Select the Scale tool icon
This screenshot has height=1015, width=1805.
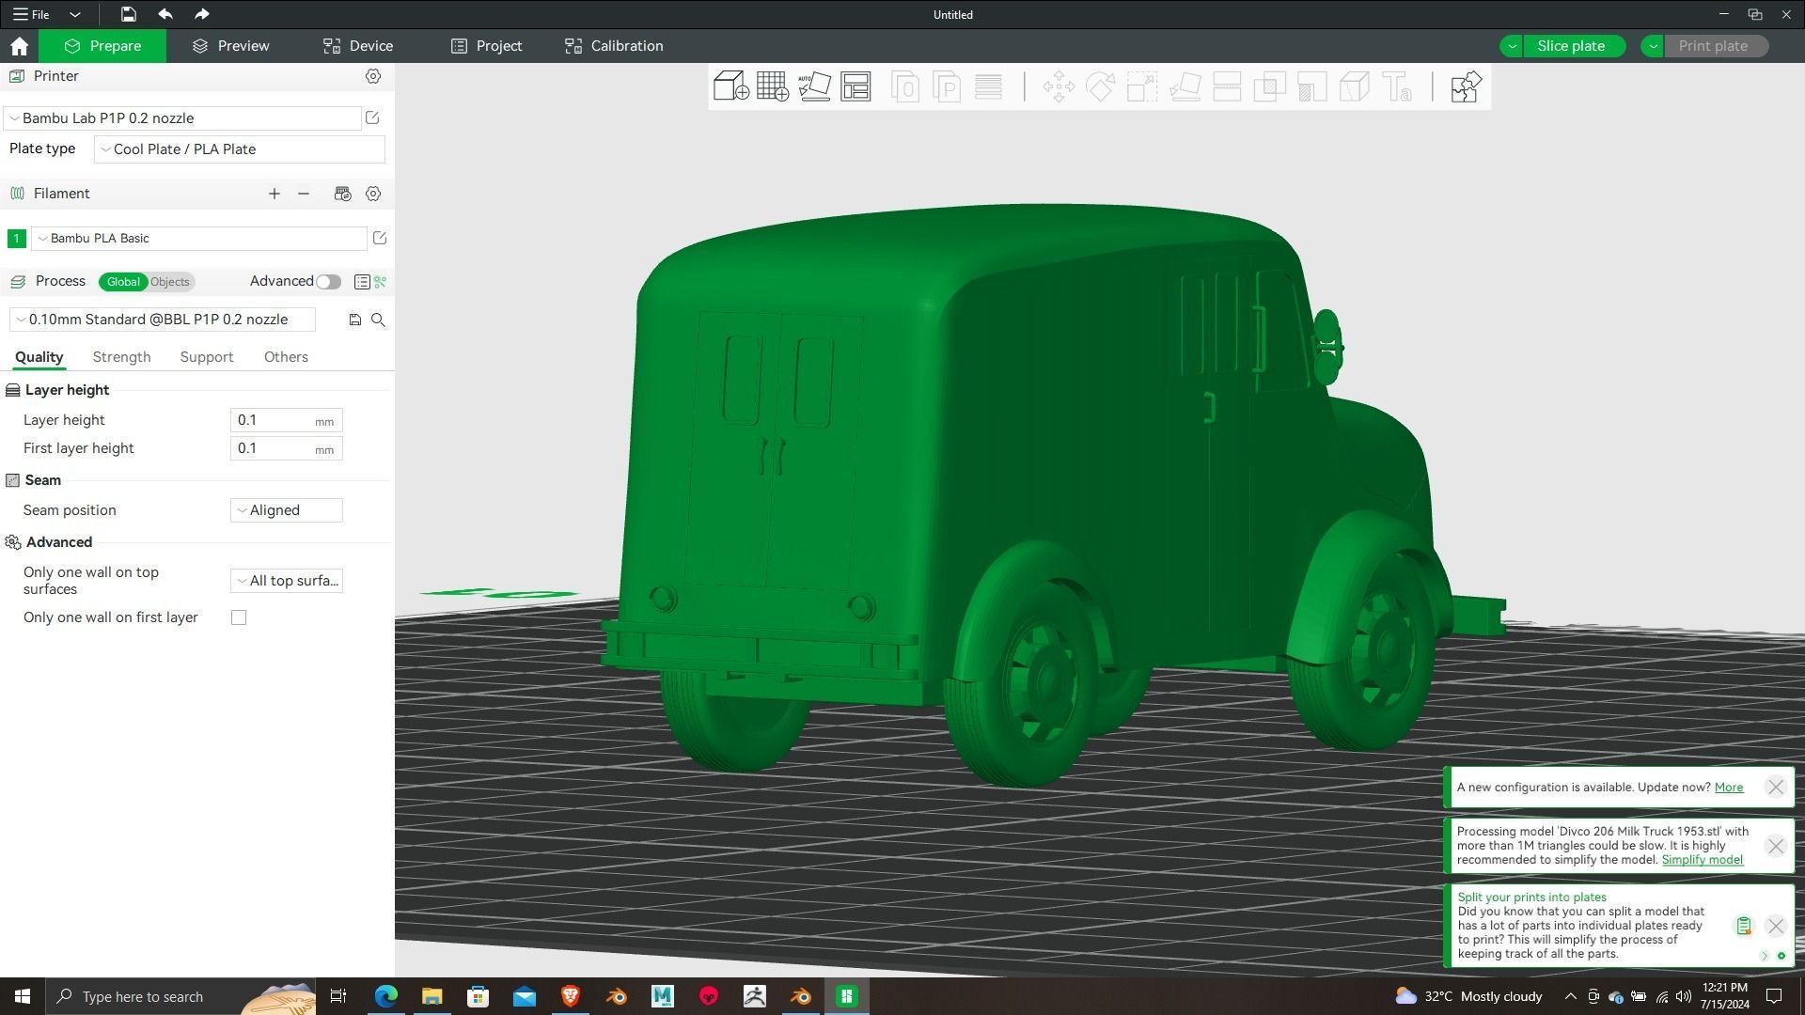click(x=1142, y=86)
